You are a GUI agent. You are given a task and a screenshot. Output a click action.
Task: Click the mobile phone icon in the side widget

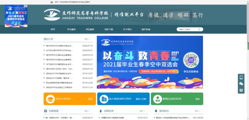241,77
